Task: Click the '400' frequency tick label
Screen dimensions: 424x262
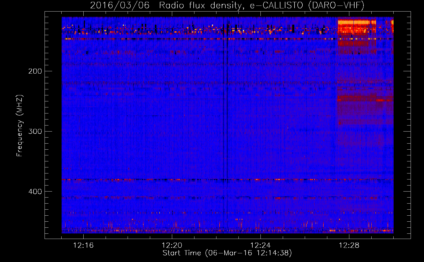Action: click(35, 192)
